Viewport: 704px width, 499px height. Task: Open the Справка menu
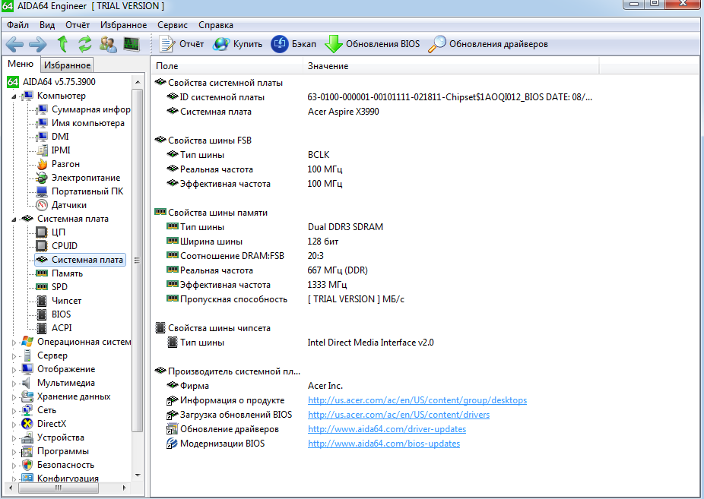pos(216,25)
